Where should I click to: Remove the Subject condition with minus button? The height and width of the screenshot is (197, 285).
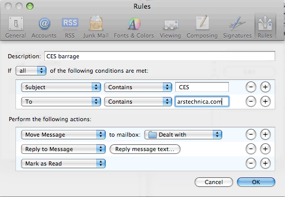[251, 87]
